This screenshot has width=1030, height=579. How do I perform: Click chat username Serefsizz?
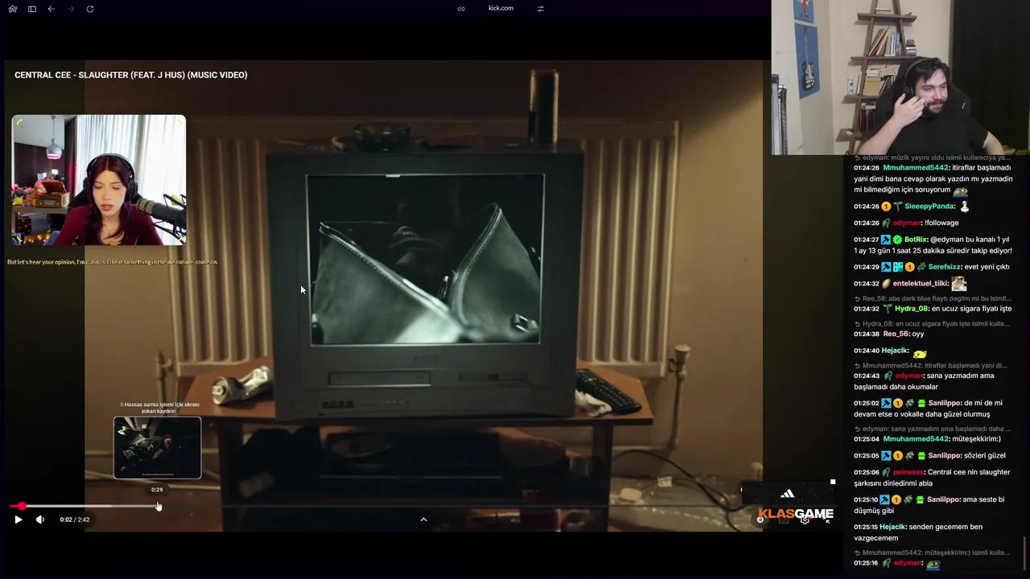pyautogui.click(x=946, y=267)
